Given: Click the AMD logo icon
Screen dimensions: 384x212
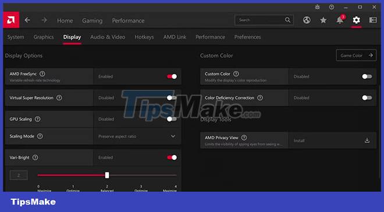Looking at the screenshot, I should 11,20.
